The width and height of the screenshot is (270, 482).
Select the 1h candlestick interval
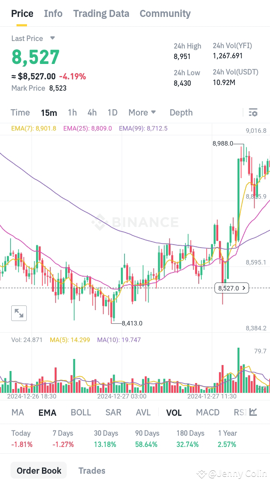(72, 113)
